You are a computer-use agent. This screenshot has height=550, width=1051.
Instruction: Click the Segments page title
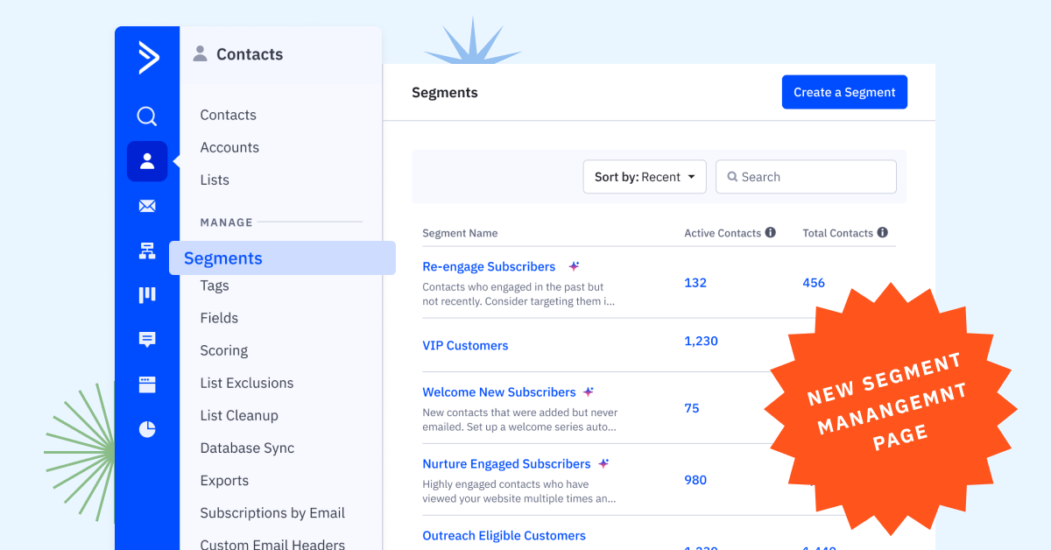445,92
